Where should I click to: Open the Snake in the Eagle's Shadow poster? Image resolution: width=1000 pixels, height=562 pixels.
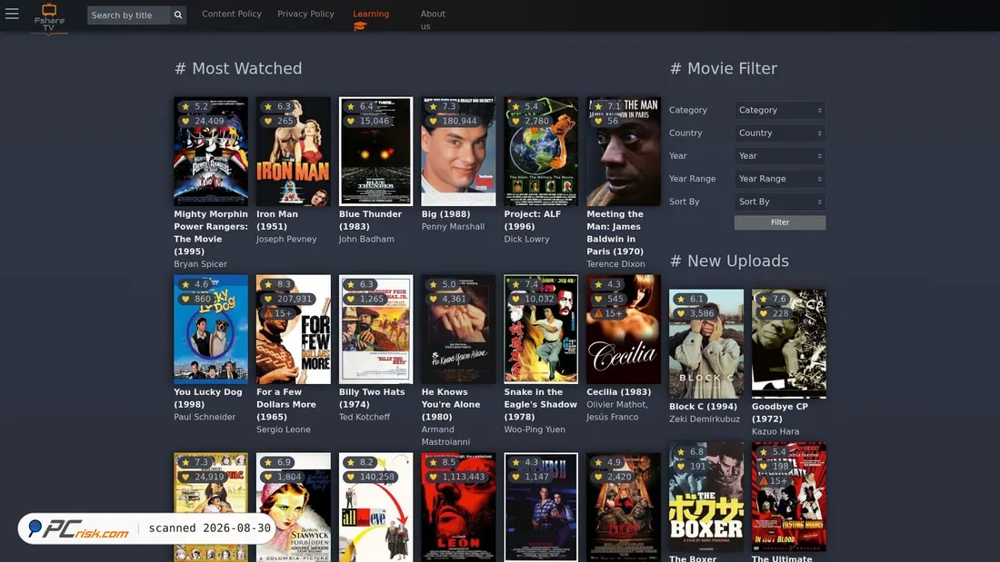[541, 330]
